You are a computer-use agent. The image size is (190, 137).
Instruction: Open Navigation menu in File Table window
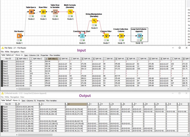coord(15,52)
